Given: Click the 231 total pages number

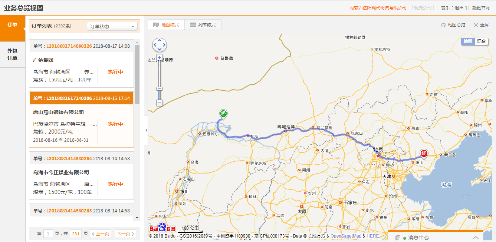Looking at the screenshot, I should click(x=76, y=234).
